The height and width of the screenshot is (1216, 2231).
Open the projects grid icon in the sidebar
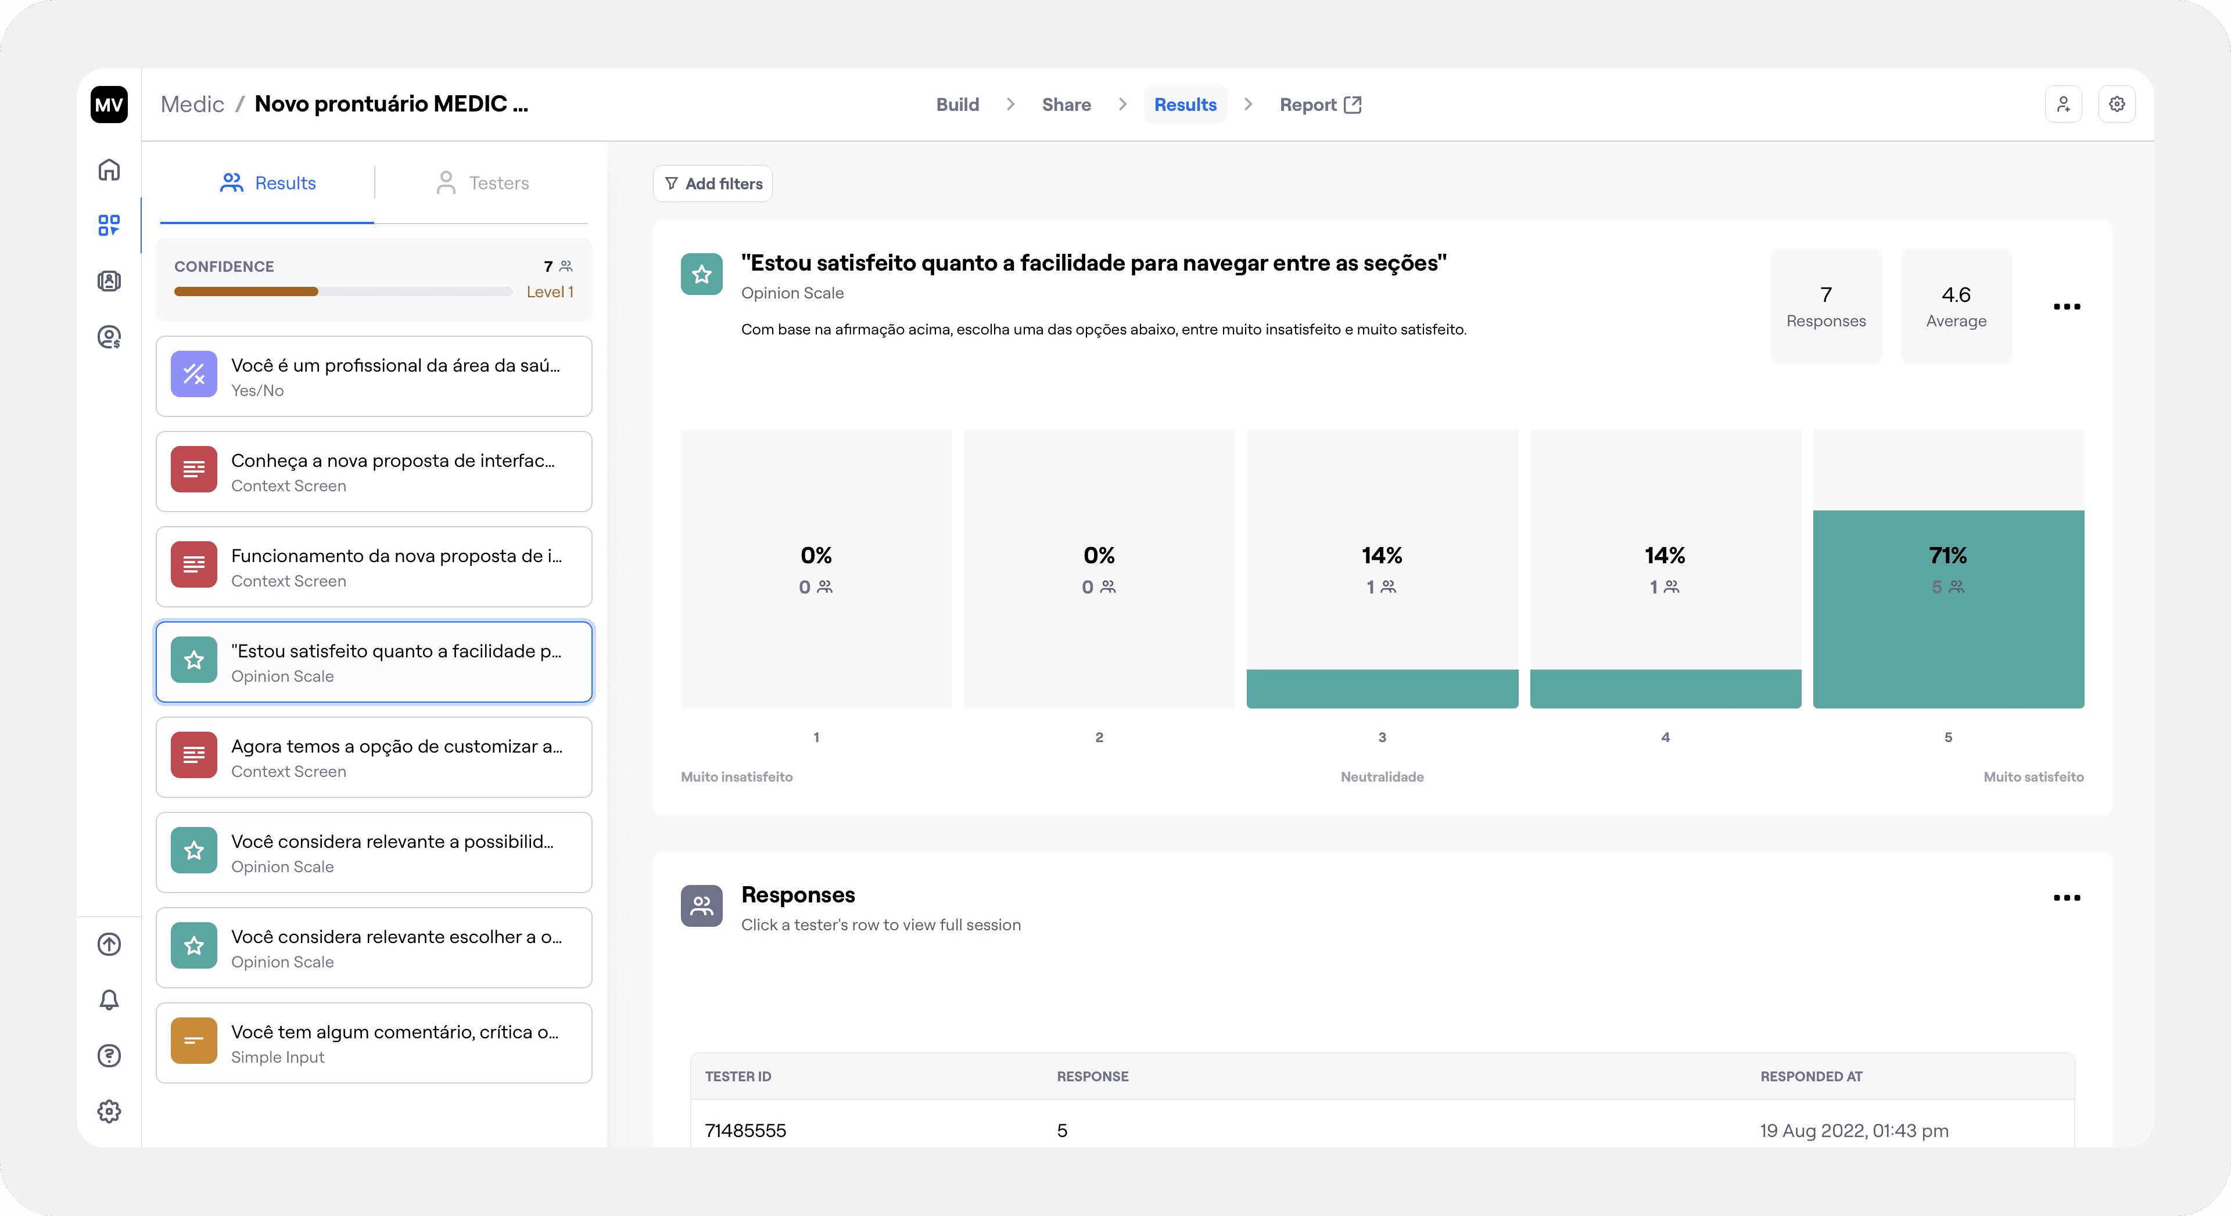(109, 225)
